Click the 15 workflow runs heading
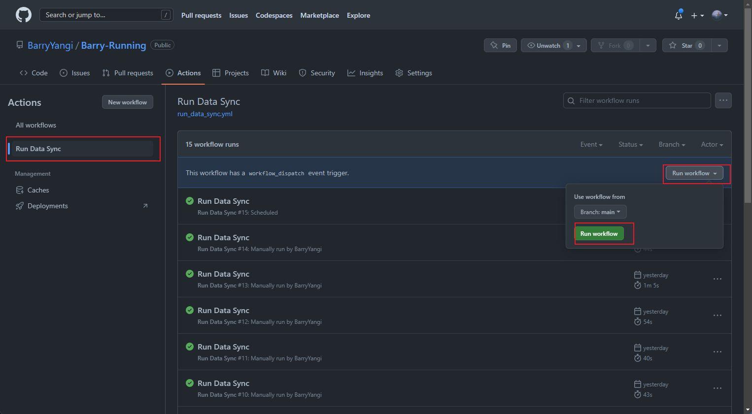This screenshot has width=752, height=414. pyautogui.click(x=212, y=144)
